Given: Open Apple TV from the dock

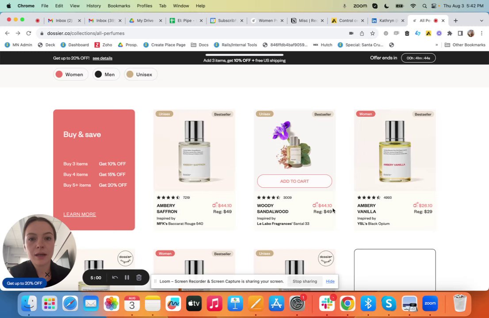Looking at the screenshot, I should point(194,303).
